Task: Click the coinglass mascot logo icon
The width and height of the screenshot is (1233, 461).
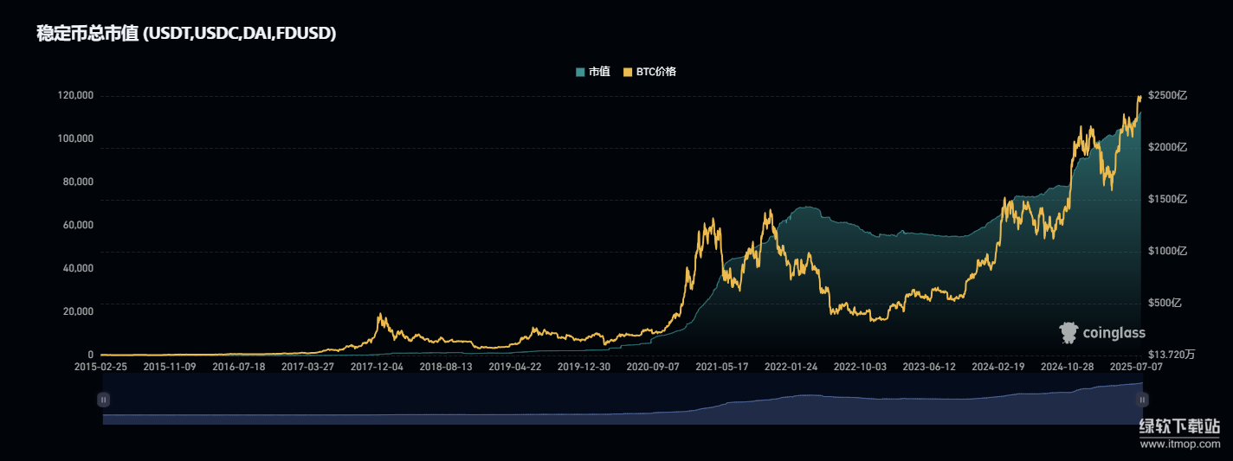Action: coord(1068,332)
